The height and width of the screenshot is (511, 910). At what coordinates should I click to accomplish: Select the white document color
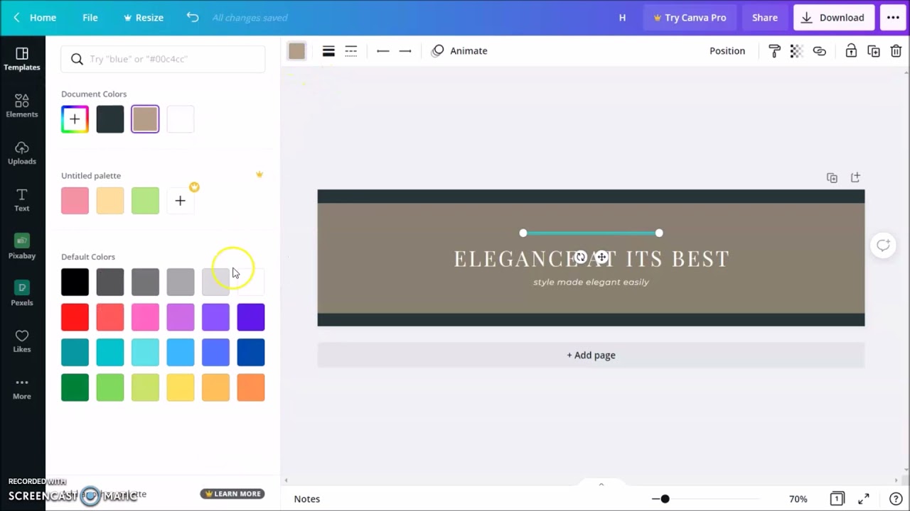[181, 119]
